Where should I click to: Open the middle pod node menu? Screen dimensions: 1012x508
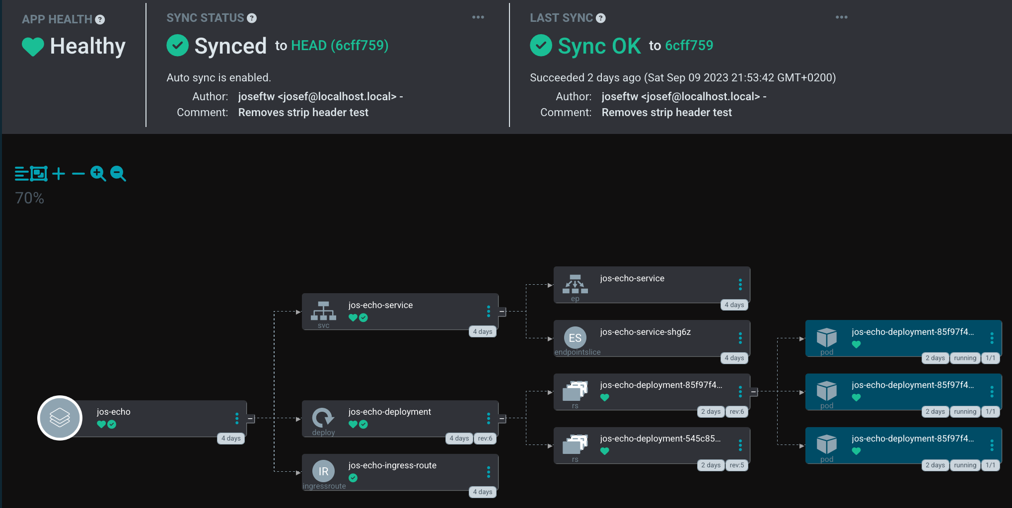pos(992,391)
